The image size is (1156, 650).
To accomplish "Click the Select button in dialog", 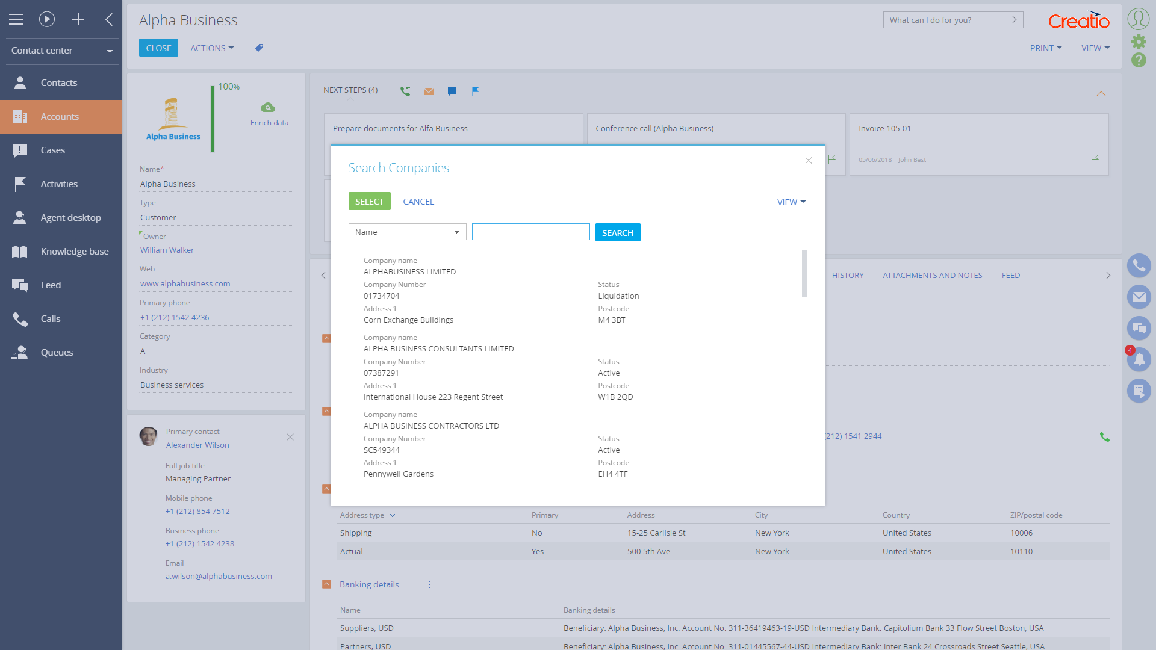I will point(370,201).
